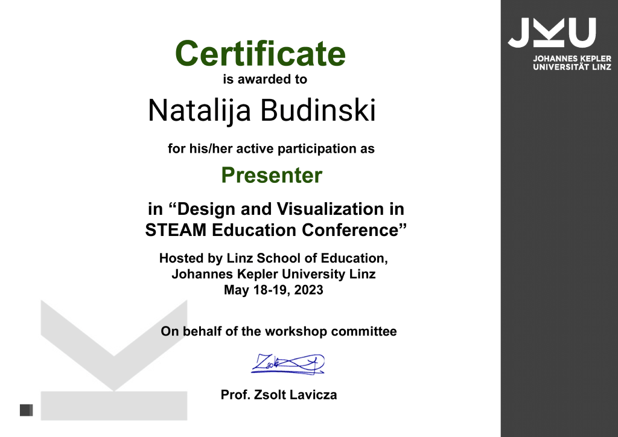Click the 'Design and Visualization in' line
The width and height of the screenshot is (618, 437).
pos(276,209)
